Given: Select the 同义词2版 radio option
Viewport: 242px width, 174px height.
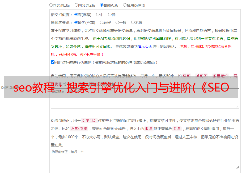Looking at the screenshot, I should (x=76, y=5).
